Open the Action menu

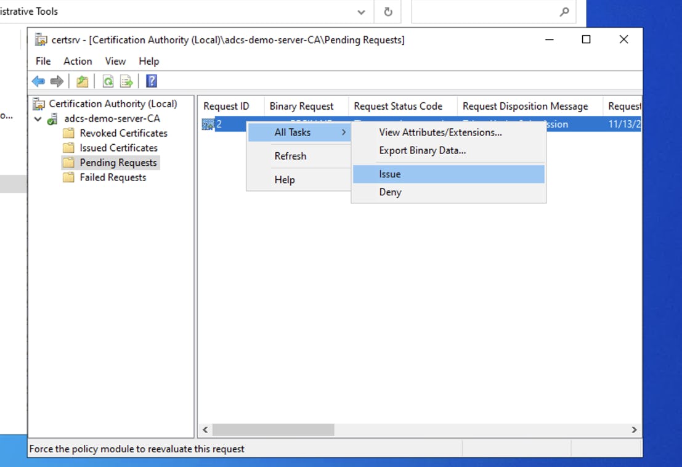(x=78, y=61)
